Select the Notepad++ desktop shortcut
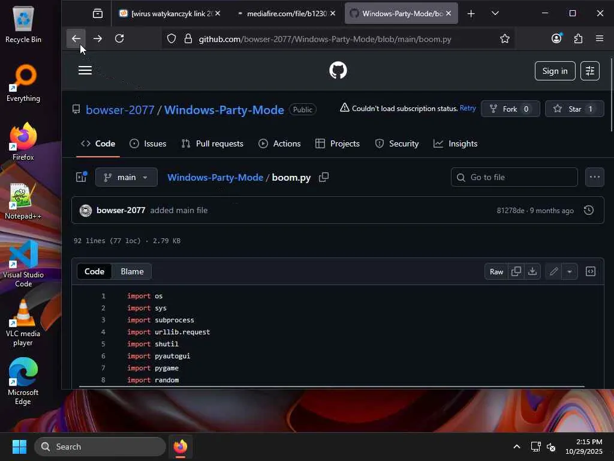614x461 pixels. [23, 201]
